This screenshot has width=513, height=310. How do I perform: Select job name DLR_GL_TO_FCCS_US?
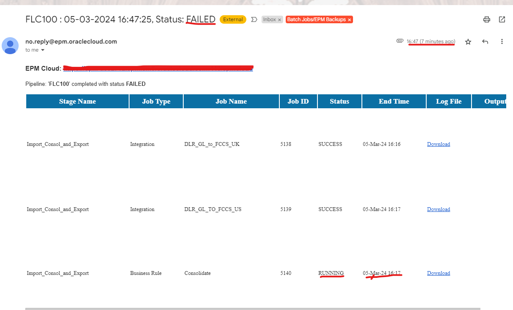coord(213,209)
